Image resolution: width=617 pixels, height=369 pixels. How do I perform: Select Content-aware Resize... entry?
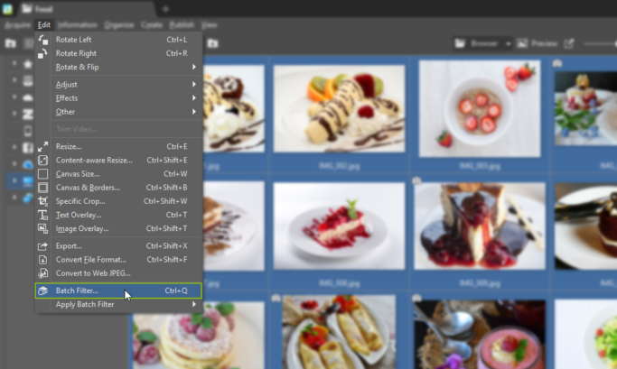click(118, 161)
